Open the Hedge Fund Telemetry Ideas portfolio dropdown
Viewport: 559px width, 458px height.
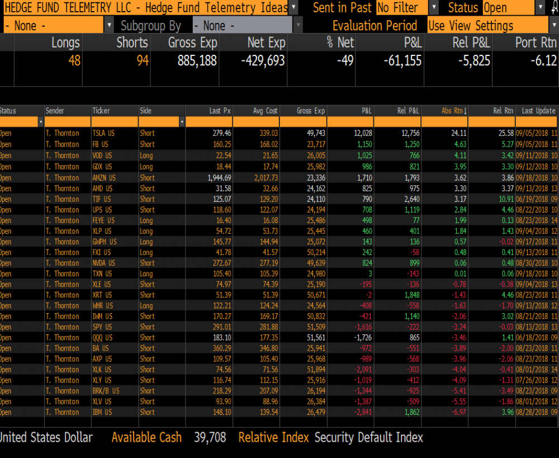[x=293, y=7]
